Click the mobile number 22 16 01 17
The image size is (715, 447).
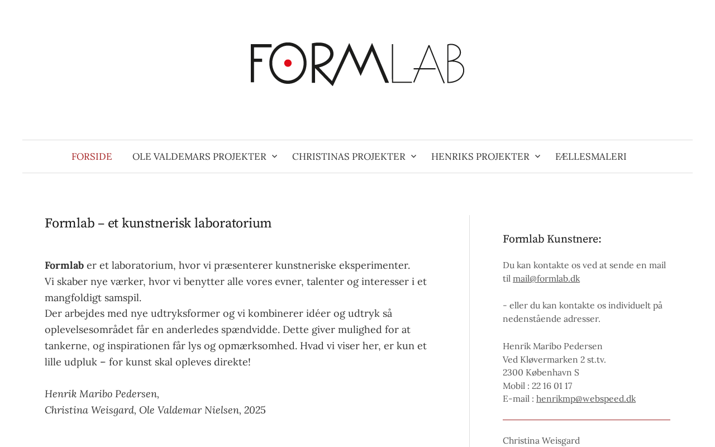tap(551, 386)
